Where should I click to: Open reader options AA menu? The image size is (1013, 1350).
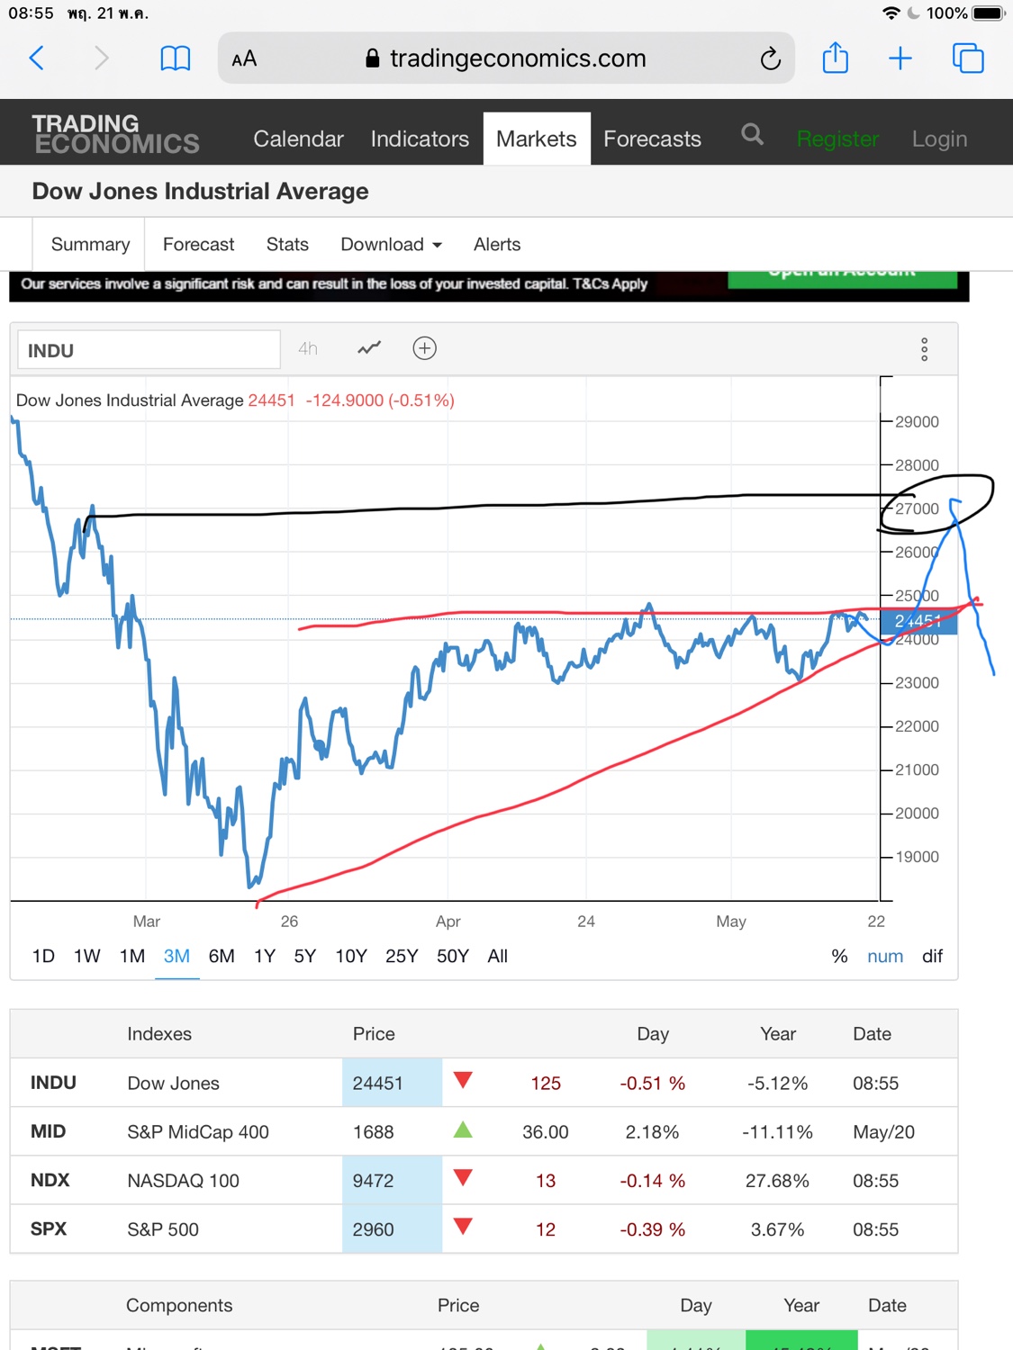(244, 59)
